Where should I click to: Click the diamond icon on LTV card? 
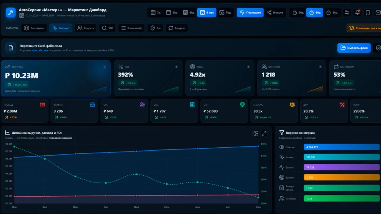tap(242, 105)
